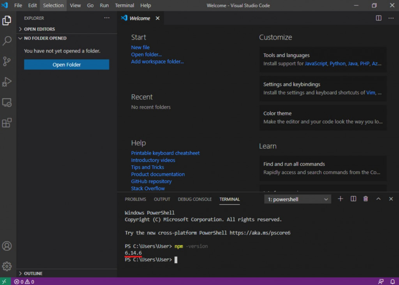Open the Color theme card

[x=323, y=117]
